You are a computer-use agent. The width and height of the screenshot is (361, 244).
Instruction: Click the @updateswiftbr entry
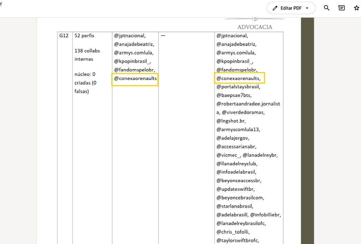(235, 189)
